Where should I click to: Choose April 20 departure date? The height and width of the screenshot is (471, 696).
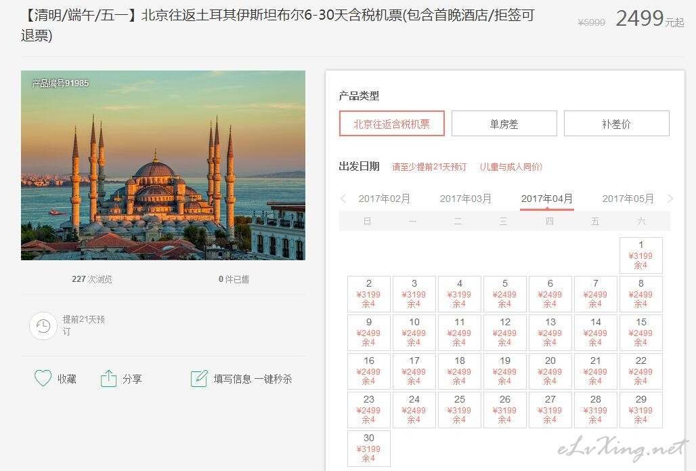click(x=550, y=371)
